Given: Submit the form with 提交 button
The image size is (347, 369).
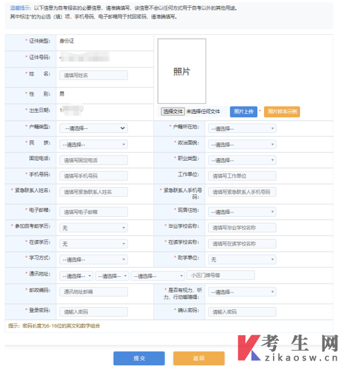Looking at the screenshot, I should [x=139, y=358].
